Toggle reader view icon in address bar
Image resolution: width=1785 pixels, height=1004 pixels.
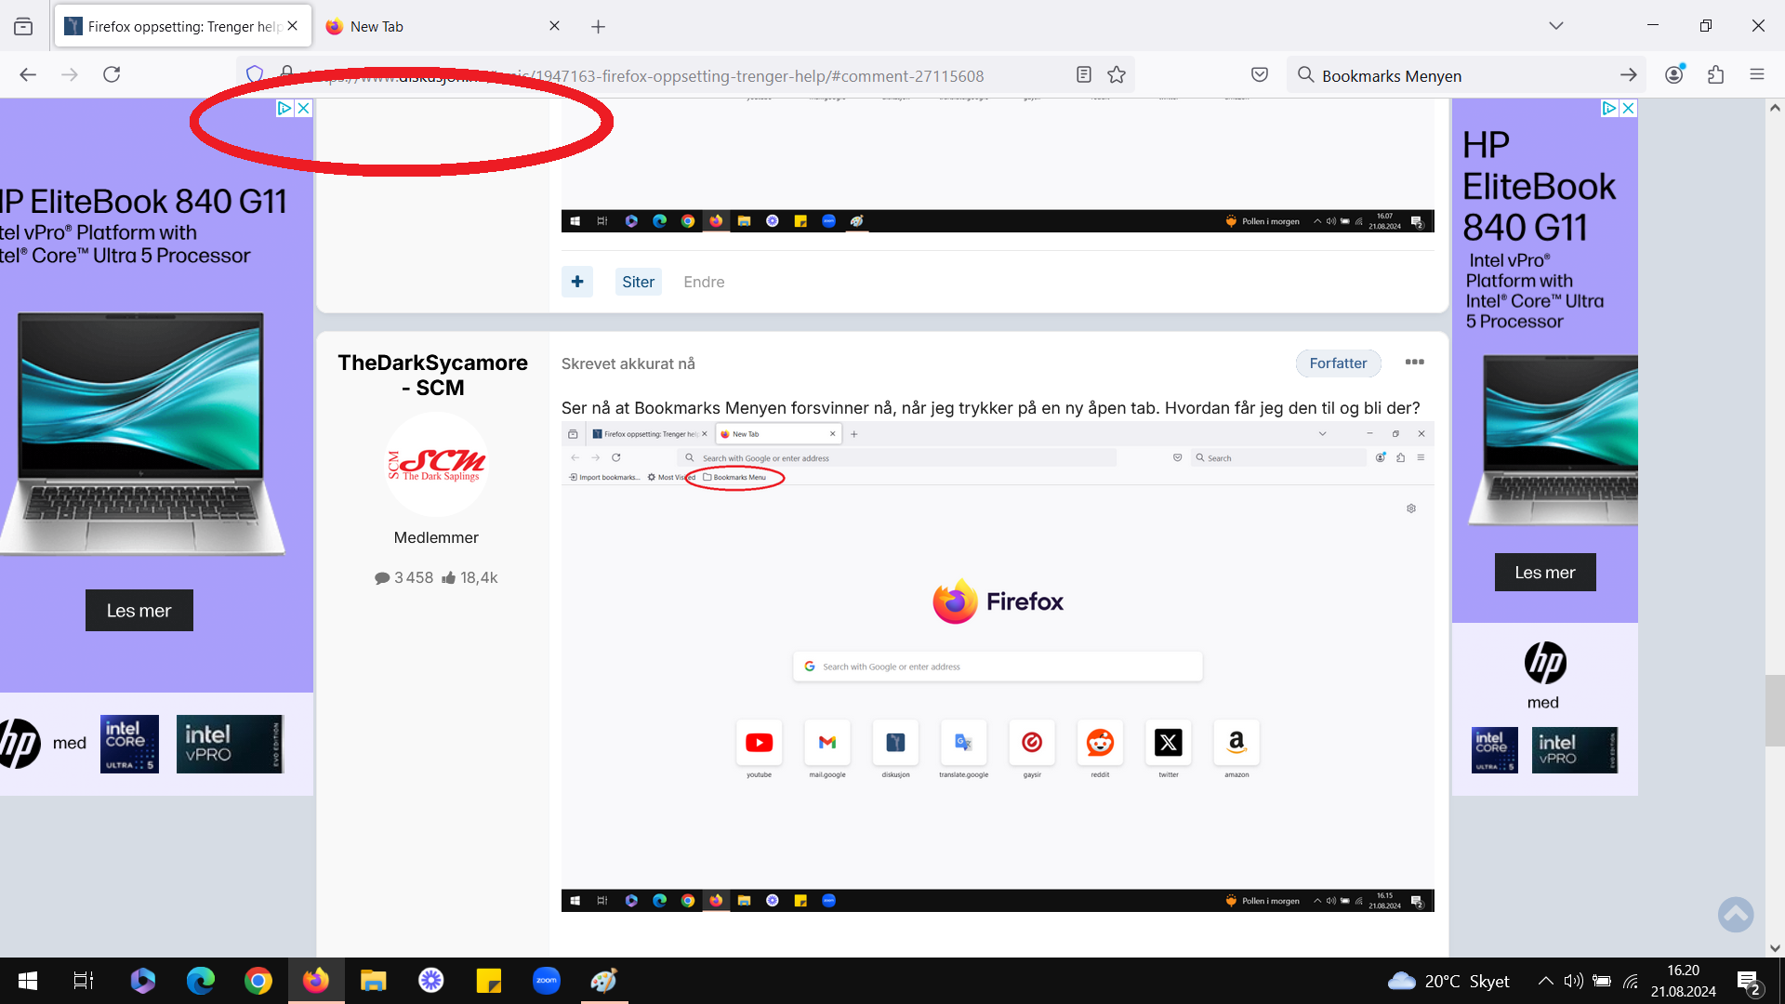tap(1083, 74)
